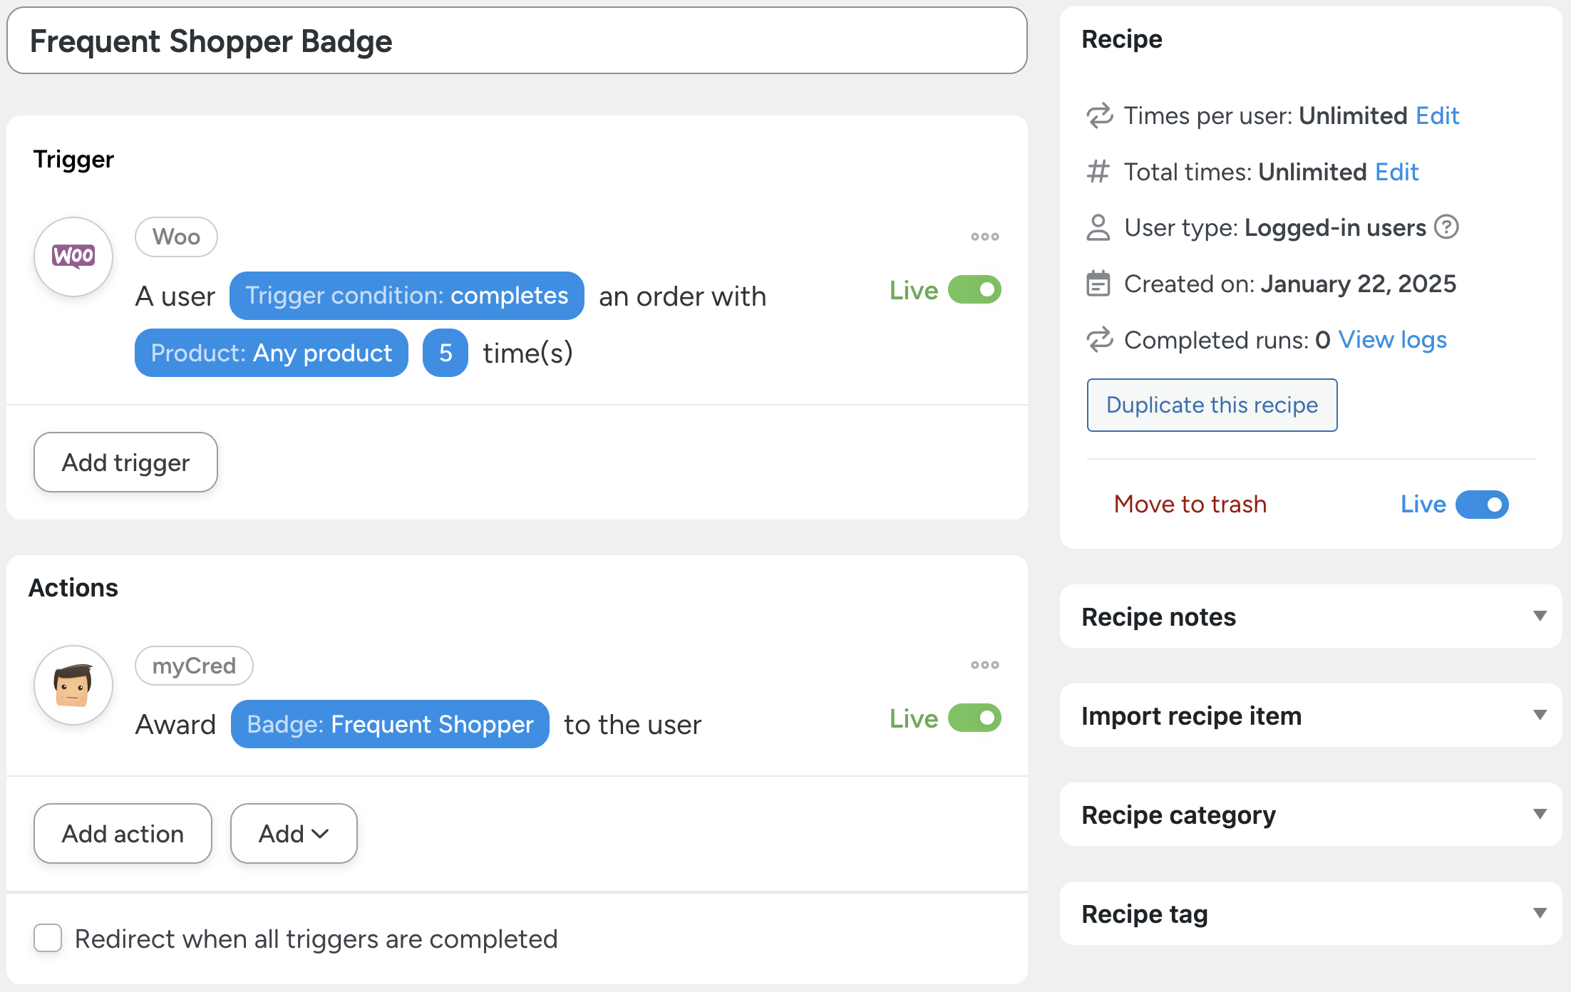The height and width of the screenshot is (992, 1571).
Task: Toggle the myCred action Live switch
Action: pos(974,718)
